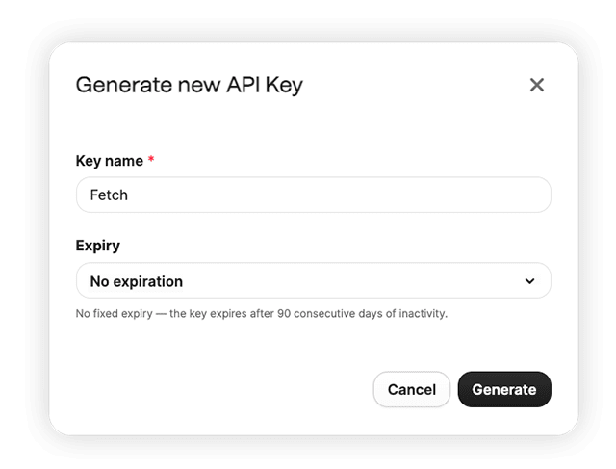This screenshot has width=616, height=469.
Task: Dismiss the dialog via Cancel
Action: point(412,389)
